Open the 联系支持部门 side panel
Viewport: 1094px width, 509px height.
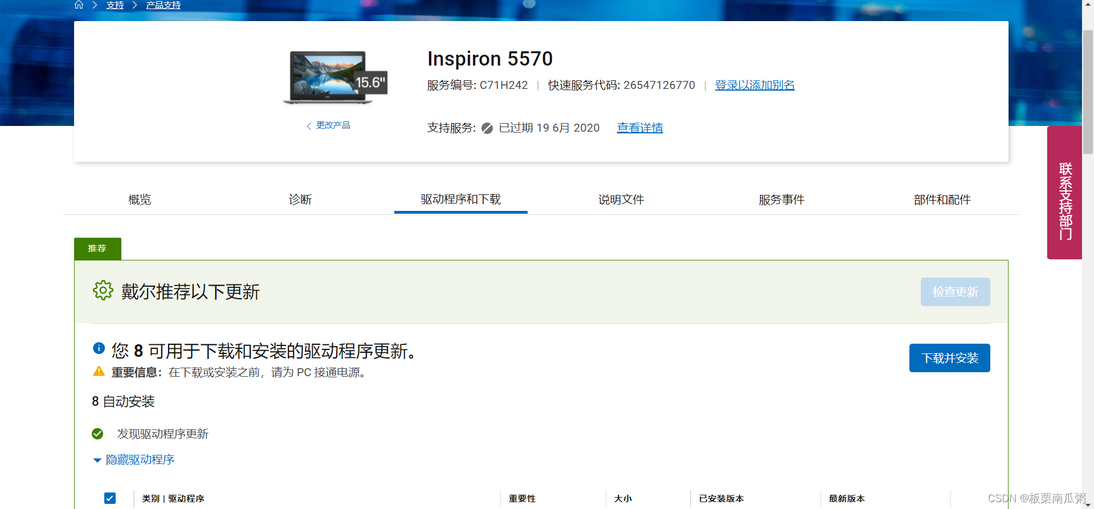pos(1064,193)
